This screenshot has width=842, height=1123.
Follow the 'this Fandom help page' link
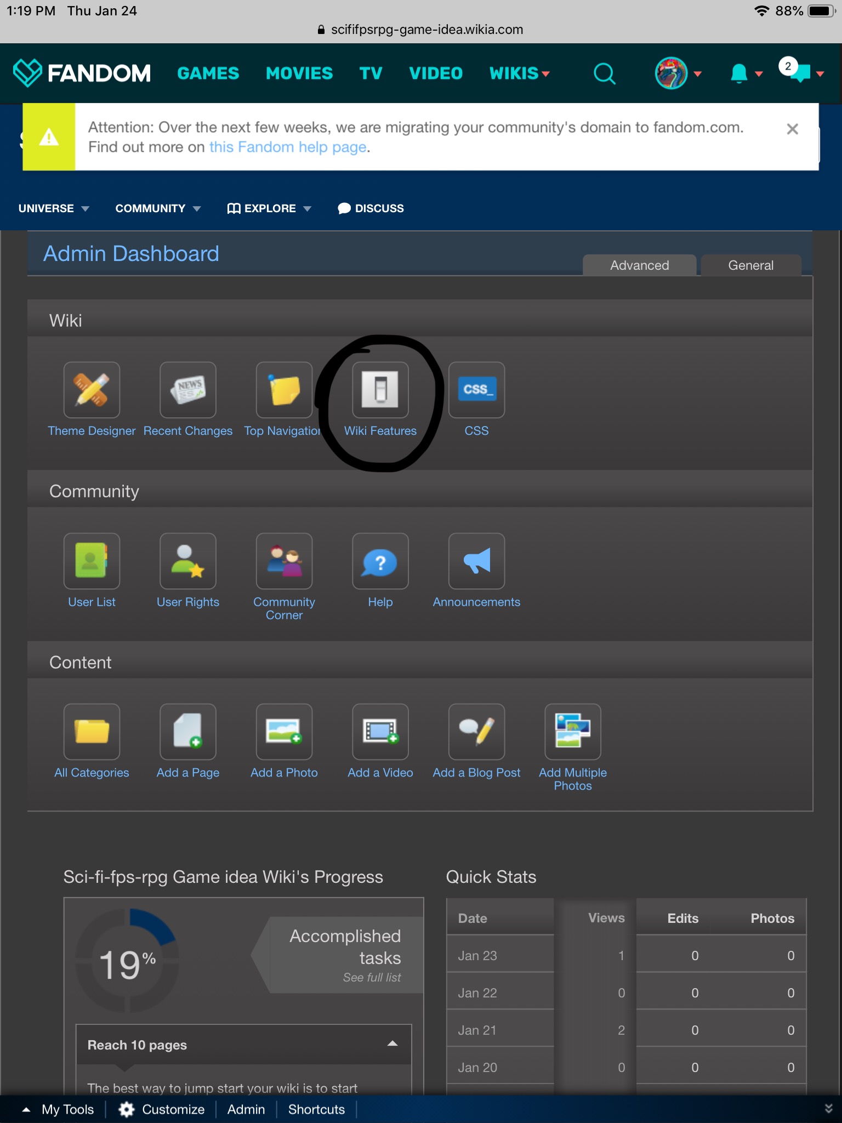[x=288, y=147]
